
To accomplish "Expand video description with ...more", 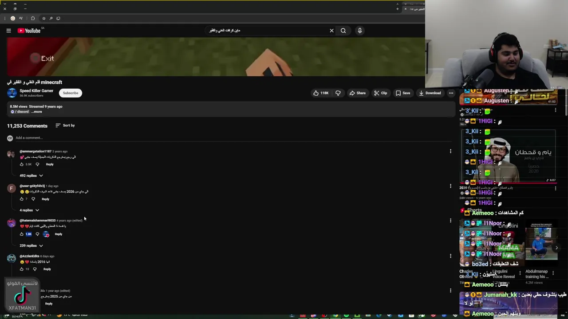I will pos(37,112).
